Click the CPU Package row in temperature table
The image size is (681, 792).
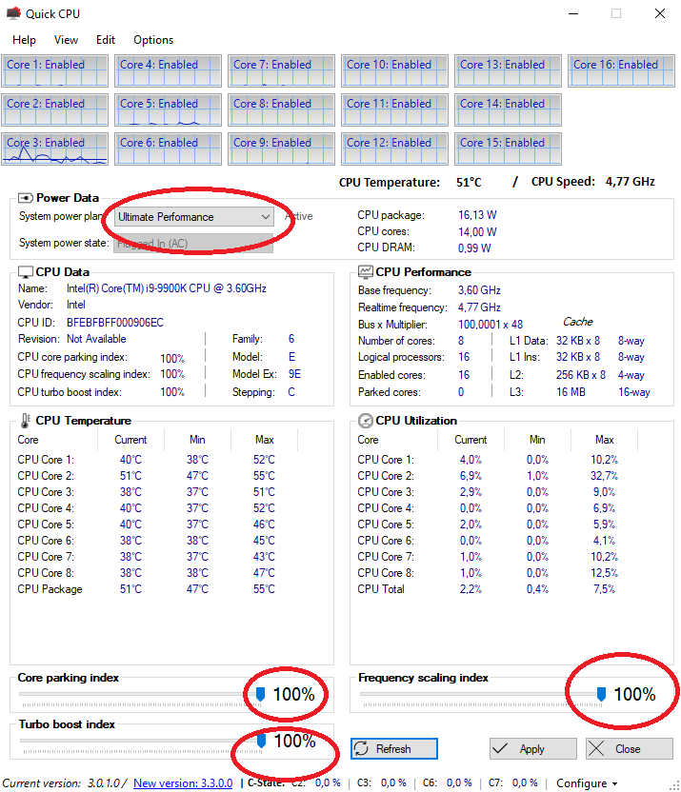(x=147, y=589)
